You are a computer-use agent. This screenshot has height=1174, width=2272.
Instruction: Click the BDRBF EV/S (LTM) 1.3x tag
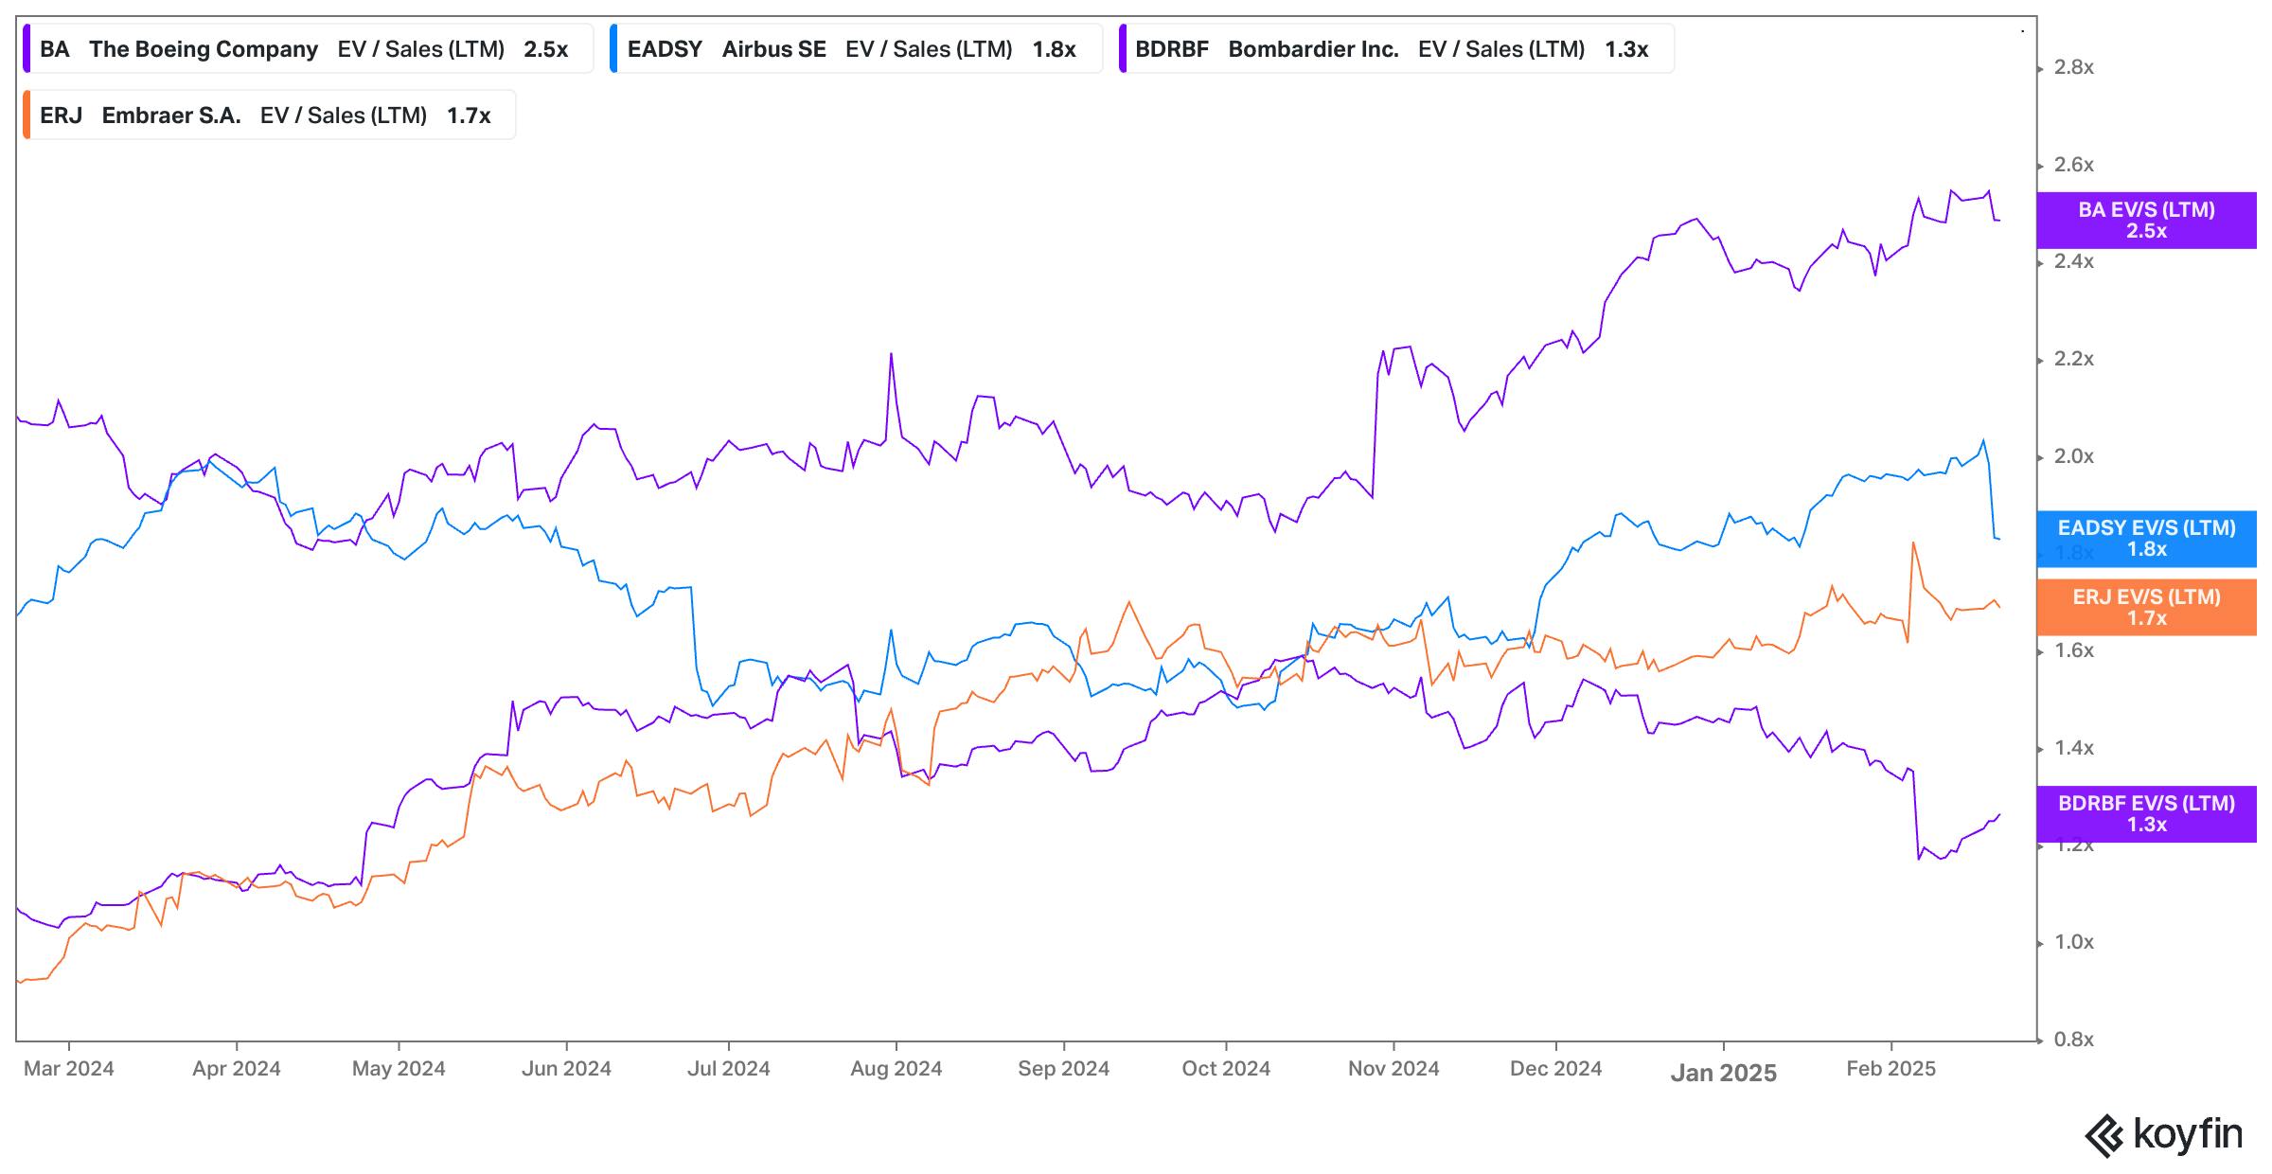click(x=2146, y=814)
